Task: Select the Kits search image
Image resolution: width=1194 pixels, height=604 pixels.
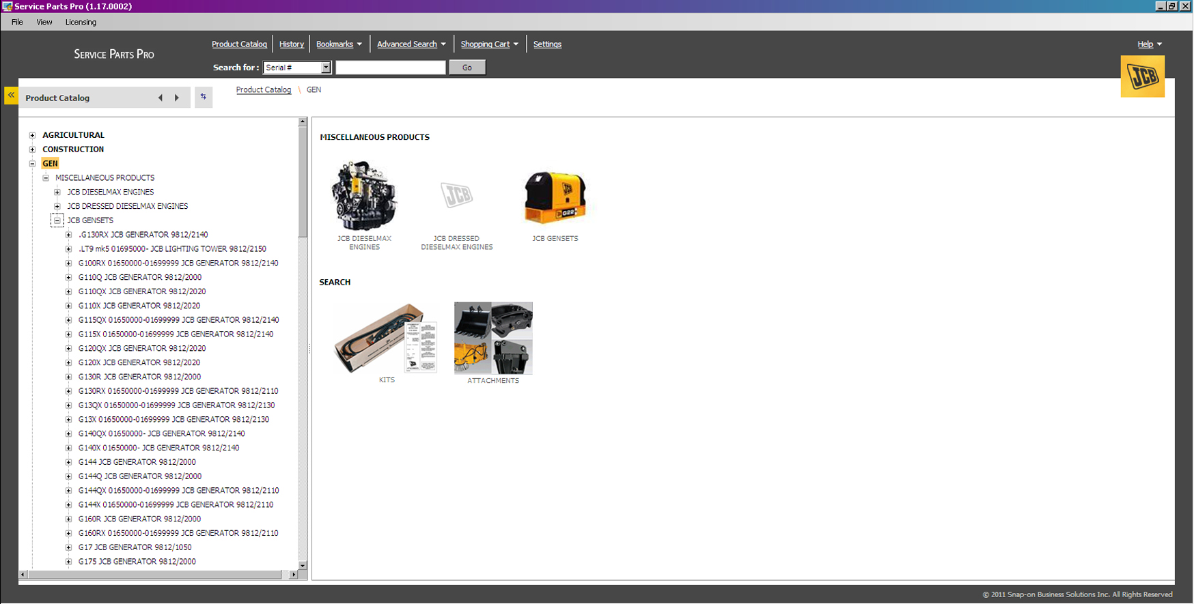Action: pyautogui.click(x=386, y=339)
